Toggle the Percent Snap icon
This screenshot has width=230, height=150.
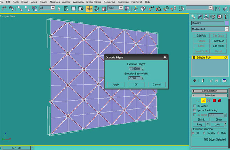click(x=166, y=9)
